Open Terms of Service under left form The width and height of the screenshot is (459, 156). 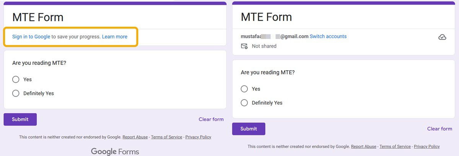166,137
